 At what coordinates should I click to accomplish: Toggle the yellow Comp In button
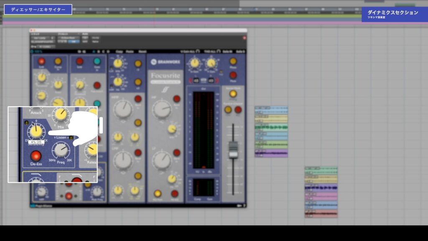pos(58,61)
